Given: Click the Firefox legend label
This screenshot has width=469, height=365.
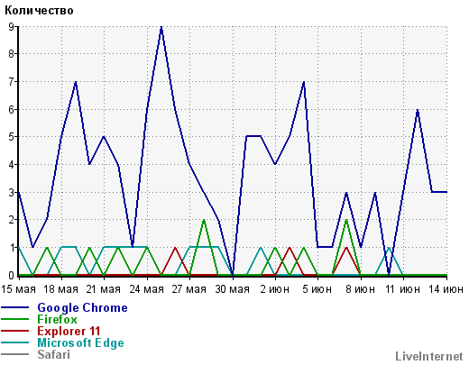Looking at the screenshot, I should click(57, 319).
